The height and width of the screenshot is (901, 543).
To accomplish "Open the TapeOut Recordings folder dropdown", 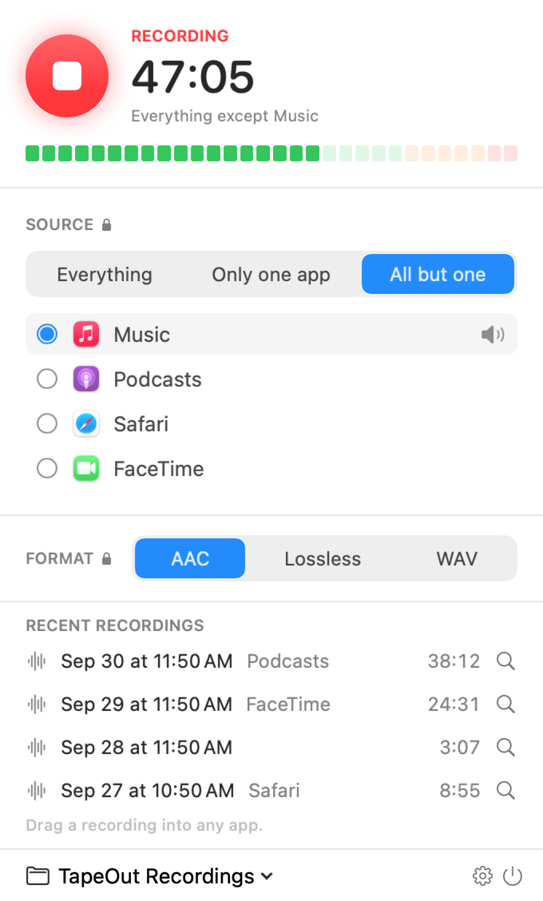I will coord(167,876).
